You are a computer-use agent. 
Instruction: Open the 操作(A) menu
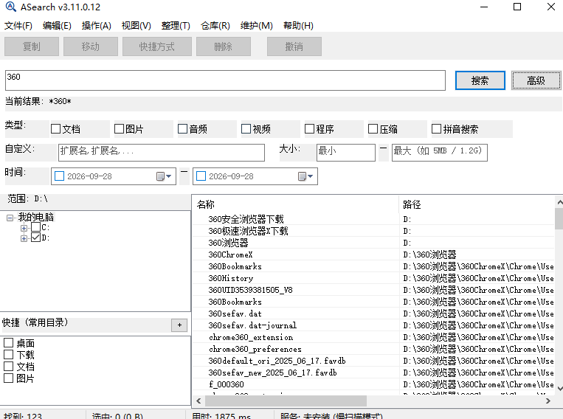pos(96,26)
